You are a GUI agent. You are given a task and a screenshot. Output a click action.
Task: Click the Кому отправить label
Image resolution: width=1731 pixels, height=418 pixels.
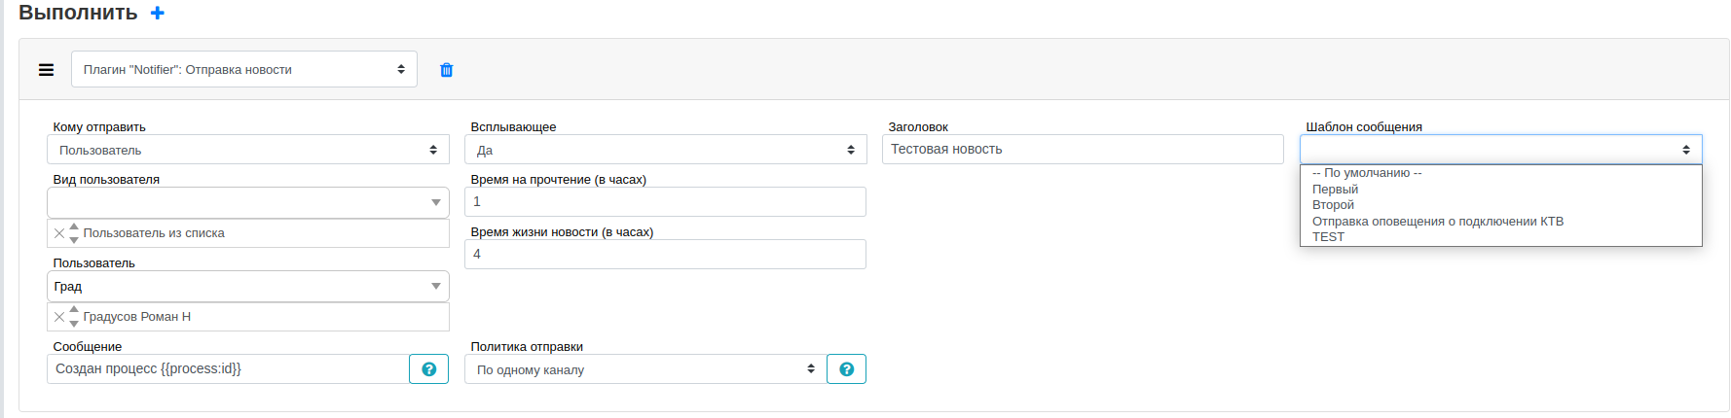[99, 127]
